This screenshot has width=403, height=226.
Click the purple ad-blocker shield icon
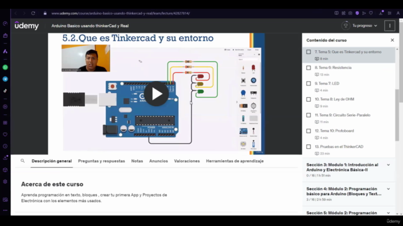357,13
